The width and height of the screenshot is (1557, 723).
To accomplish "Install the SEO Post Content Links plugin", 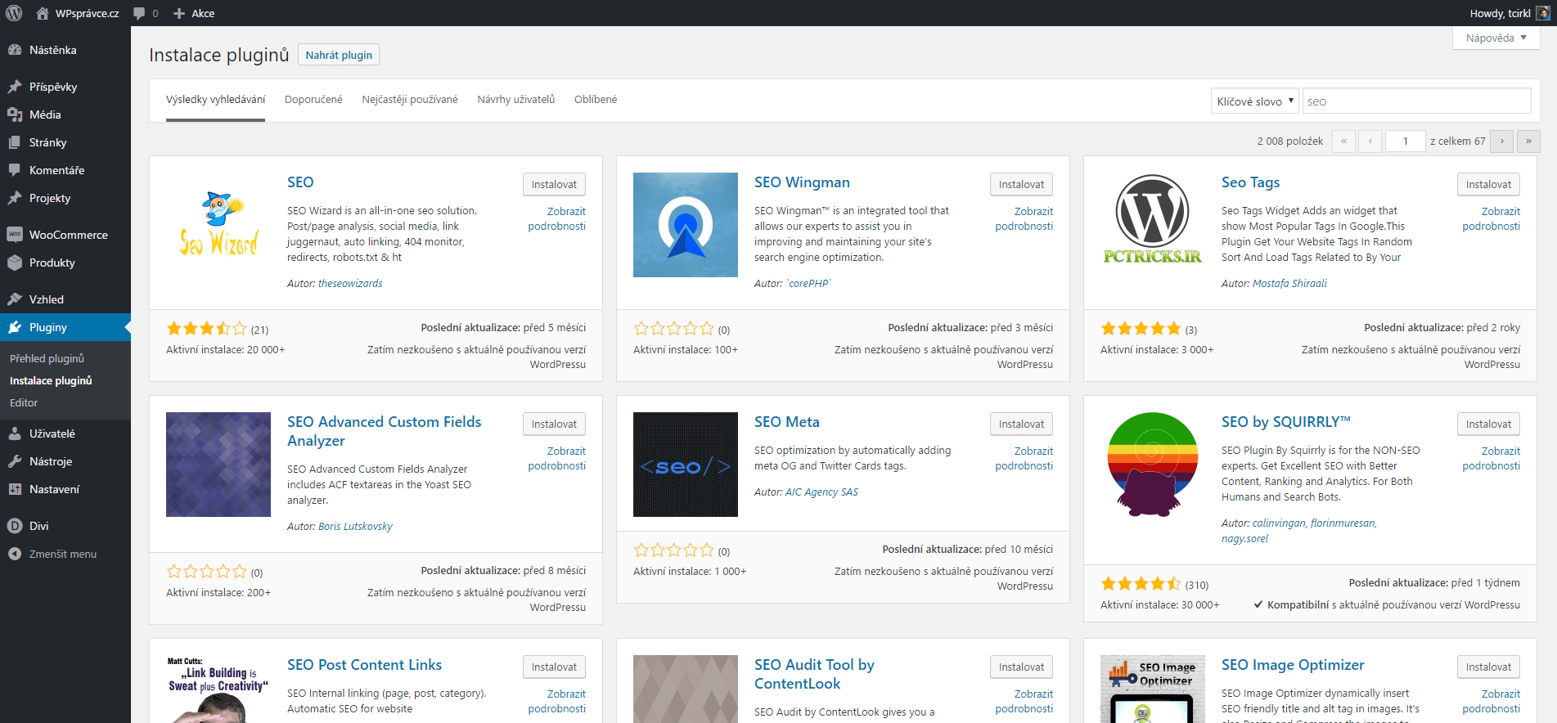I will [554, 667].
